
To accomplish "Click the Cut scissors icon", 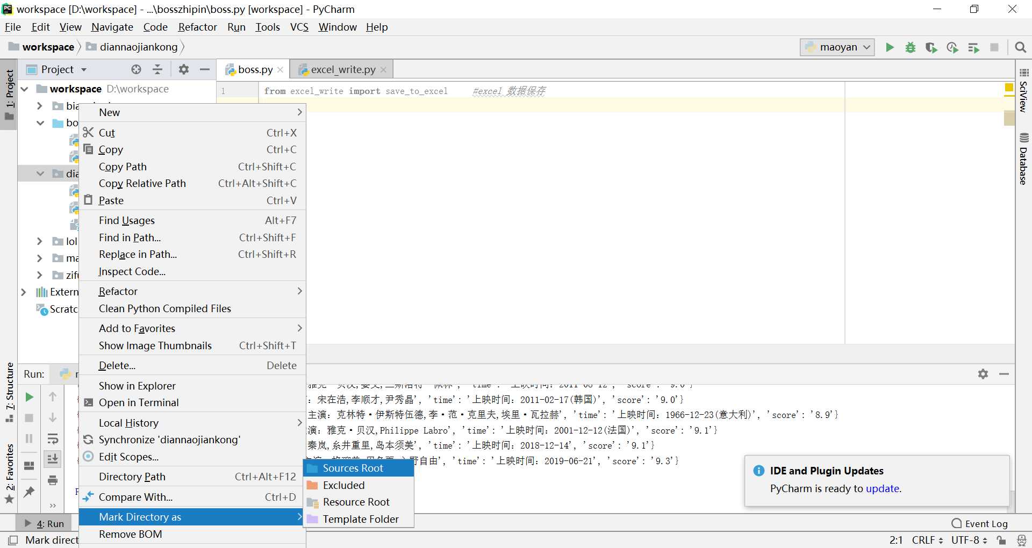I will 89,132.
